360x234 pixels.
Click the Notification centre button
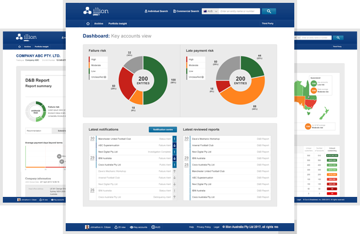[162, 130]
